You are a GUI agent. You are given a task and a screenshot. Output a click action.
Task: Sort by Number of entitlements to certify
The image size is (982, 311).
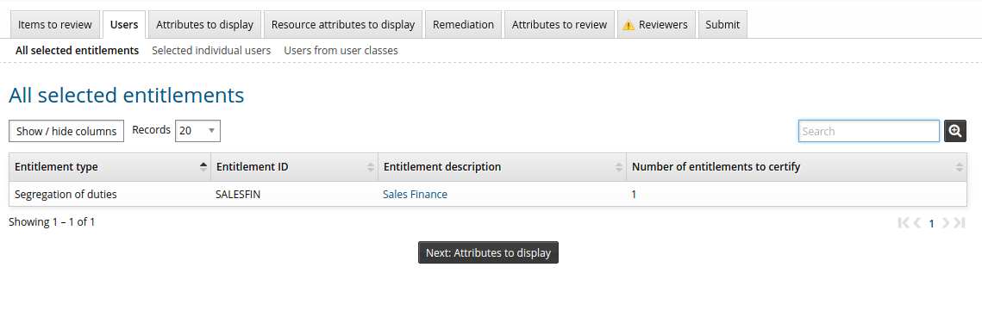coord(959,167)
